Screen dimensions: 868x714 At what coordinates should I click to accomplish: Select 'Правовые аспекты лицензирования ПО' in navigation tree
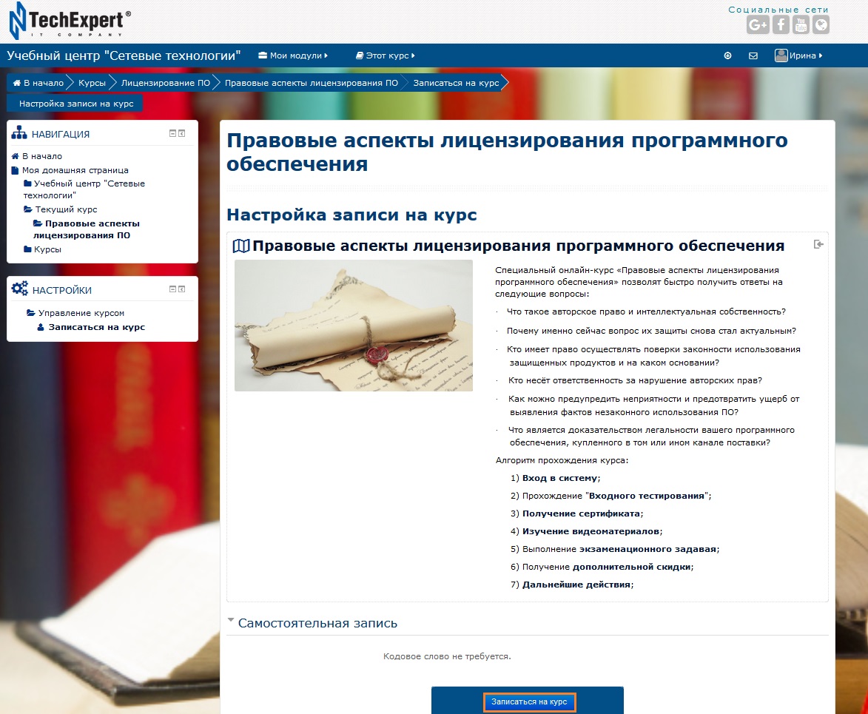(87, 229)
